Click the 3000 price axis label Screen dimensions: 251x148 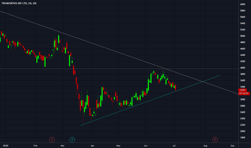coord(242,99)
